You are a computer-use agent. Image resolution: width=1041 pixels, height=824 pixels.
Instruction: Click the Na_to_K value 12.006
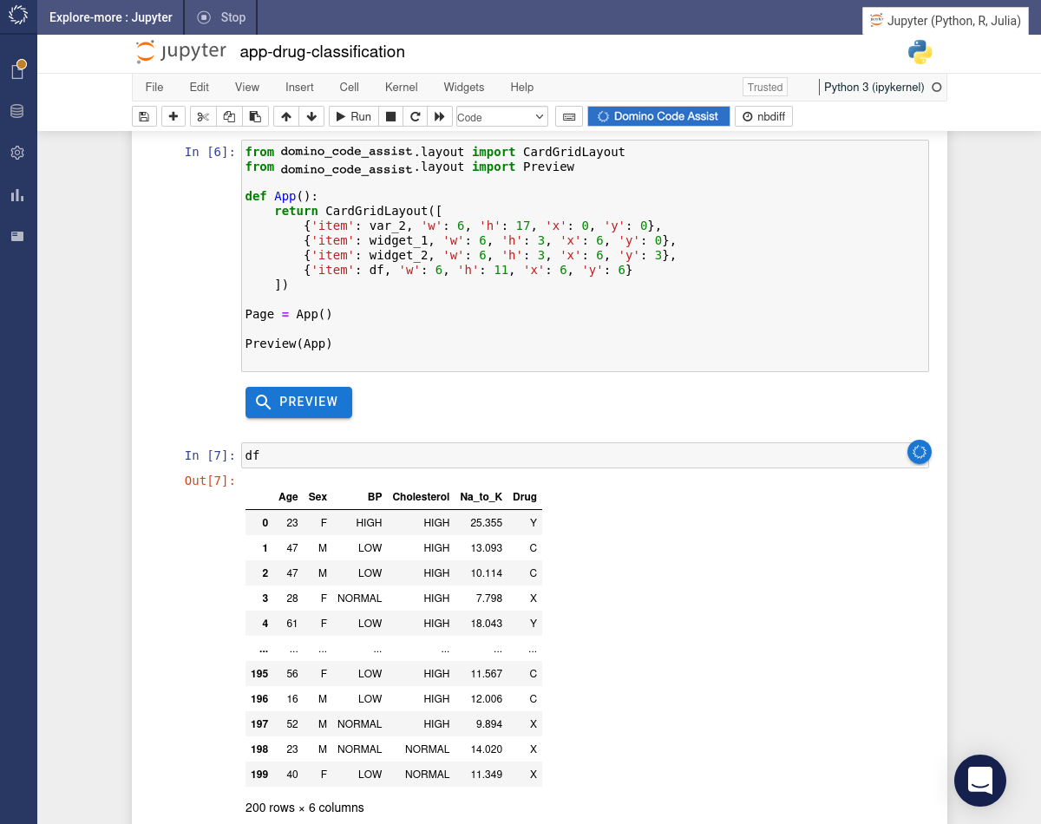[x=487, y=699]
